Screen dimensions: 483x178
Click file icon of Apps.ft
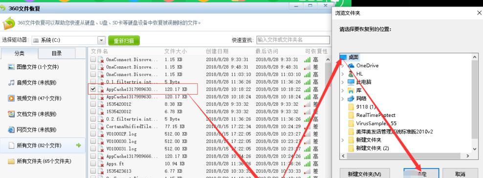click(101, 164)
